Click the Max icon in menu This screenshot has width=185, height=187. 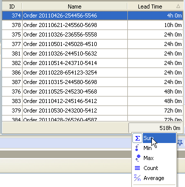tap(137, 158)
